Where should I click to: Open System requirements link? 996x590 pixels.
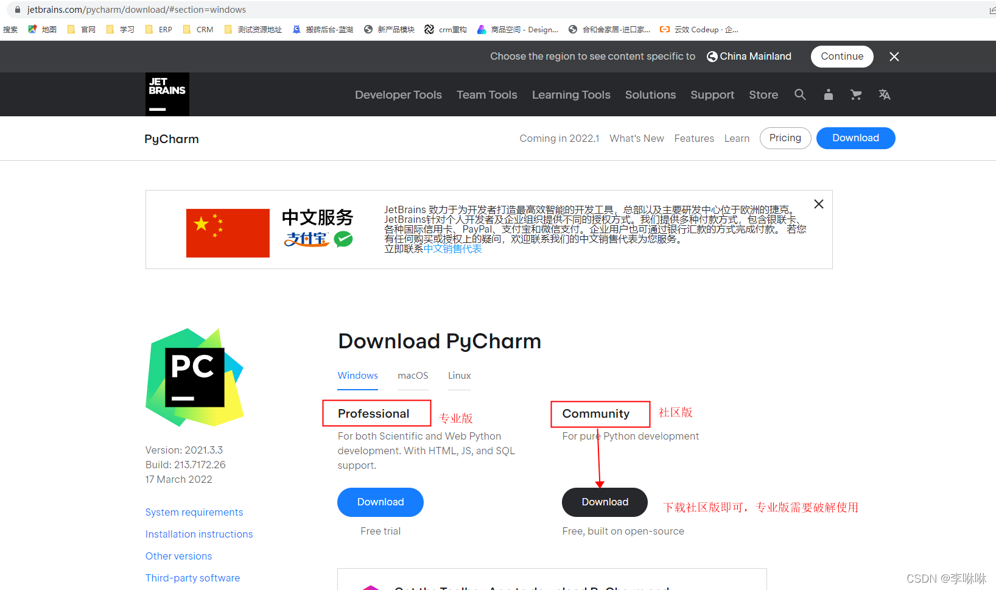coord(194,513)
